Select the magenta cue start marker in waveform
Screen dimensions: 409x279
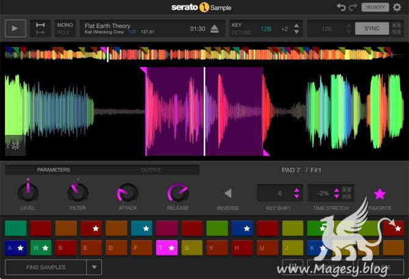143,70
